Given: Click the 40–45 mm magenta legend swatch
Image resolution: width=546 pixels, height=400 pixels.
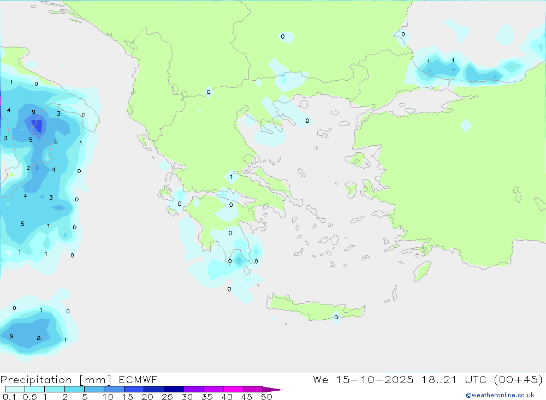Looking at the screenshot, I should [x=233, y=389].
